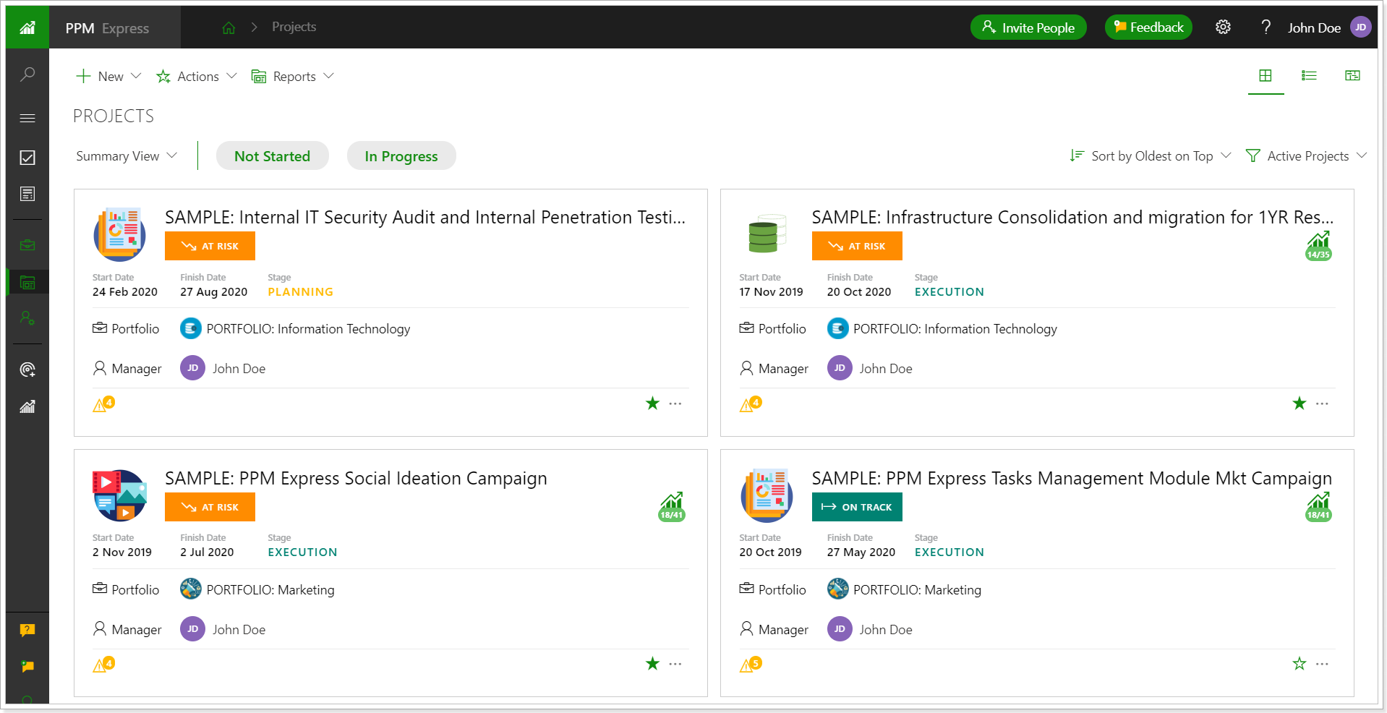The height and width of the screenshot is (713, 1387).
Task: Switch to the In Progress tab
Action: point(401,155)
